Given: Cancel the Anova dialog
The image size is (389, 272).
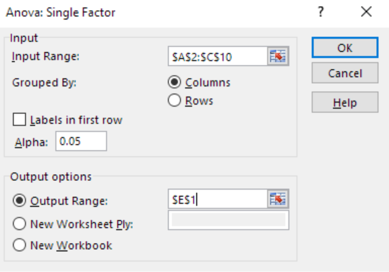Looking at the screenshot, I should [345, 73].
